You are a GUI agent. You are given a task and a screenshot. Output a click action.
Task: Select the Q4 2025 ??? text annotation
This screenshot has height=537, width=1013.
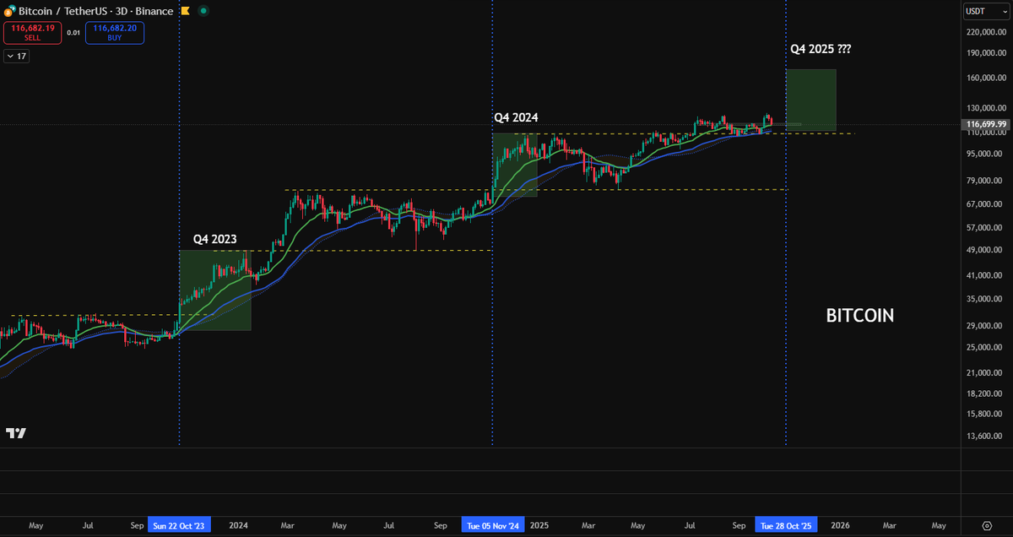(x=821, y=49)
